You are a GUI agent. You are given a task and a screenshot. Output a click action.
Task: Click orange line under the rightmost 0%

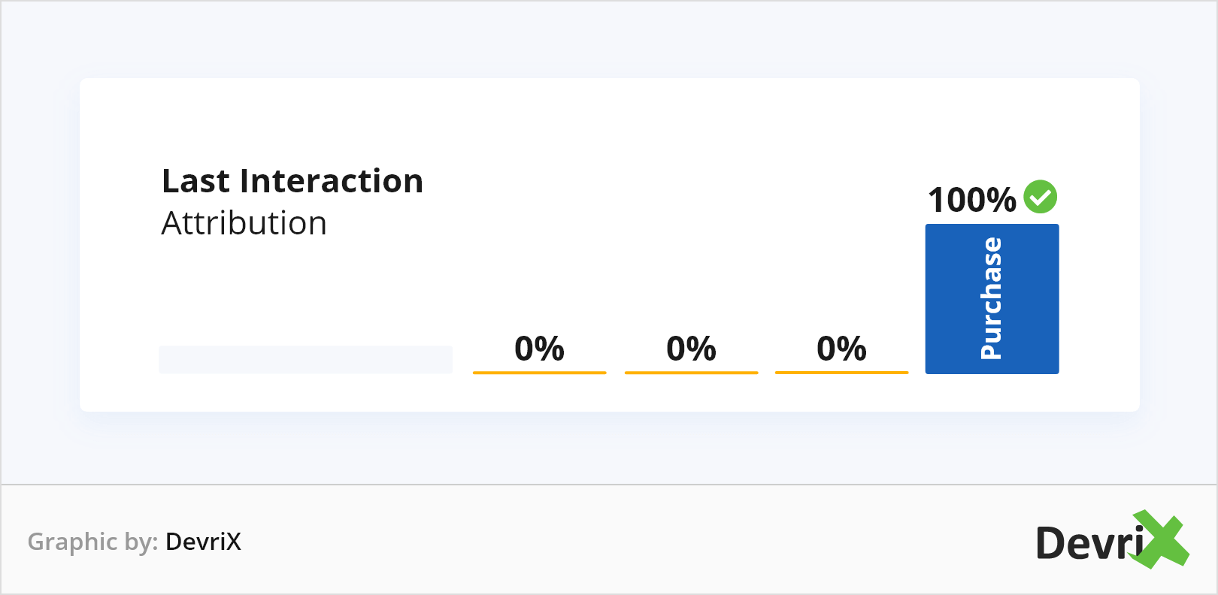pyautogui.click(x=841, y=372)
